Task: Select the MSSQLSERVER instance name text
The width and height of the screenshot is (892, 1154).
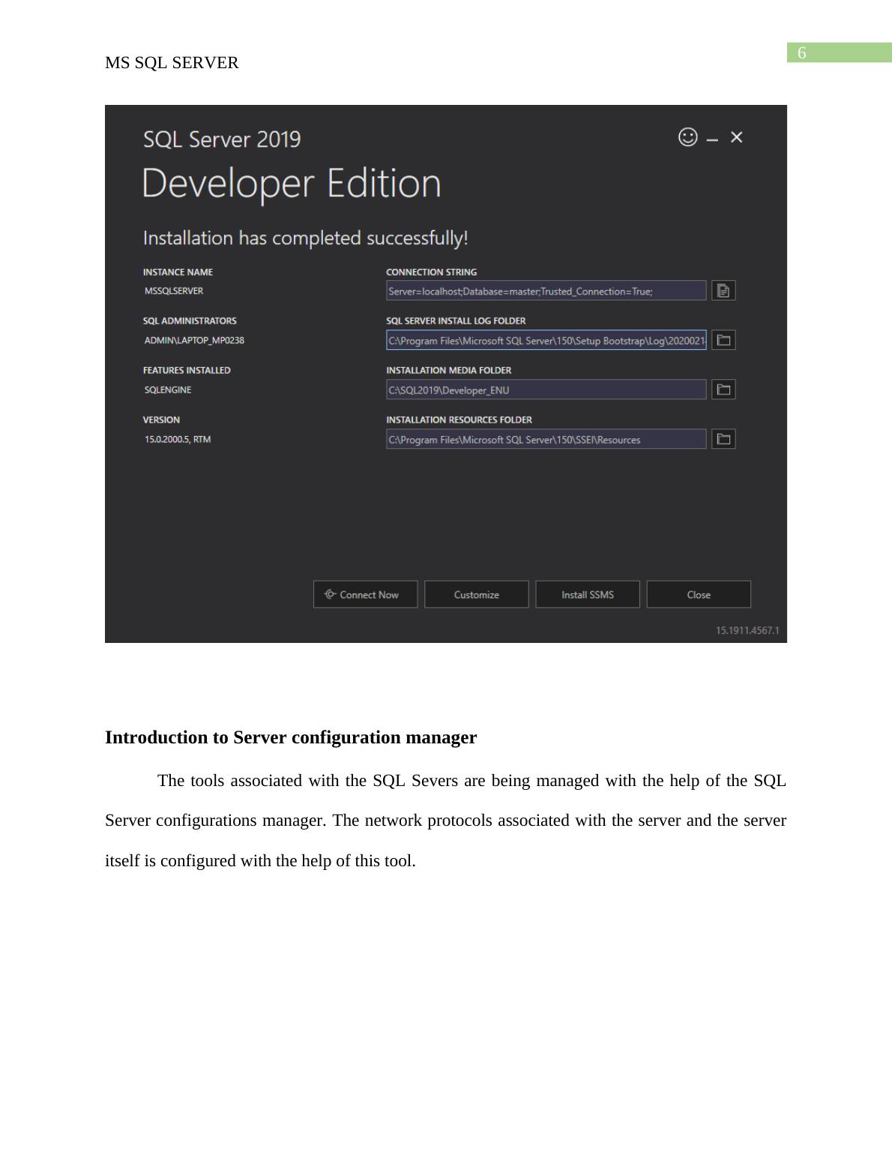Action: 174,291
